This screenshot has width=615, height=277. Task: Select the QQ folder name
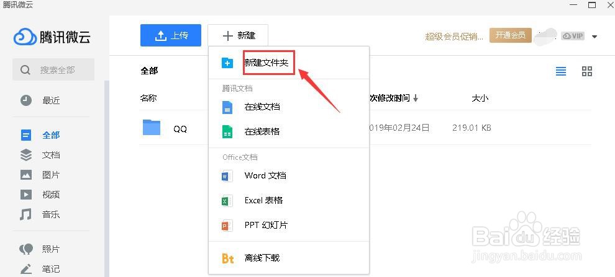pos(180,128)
